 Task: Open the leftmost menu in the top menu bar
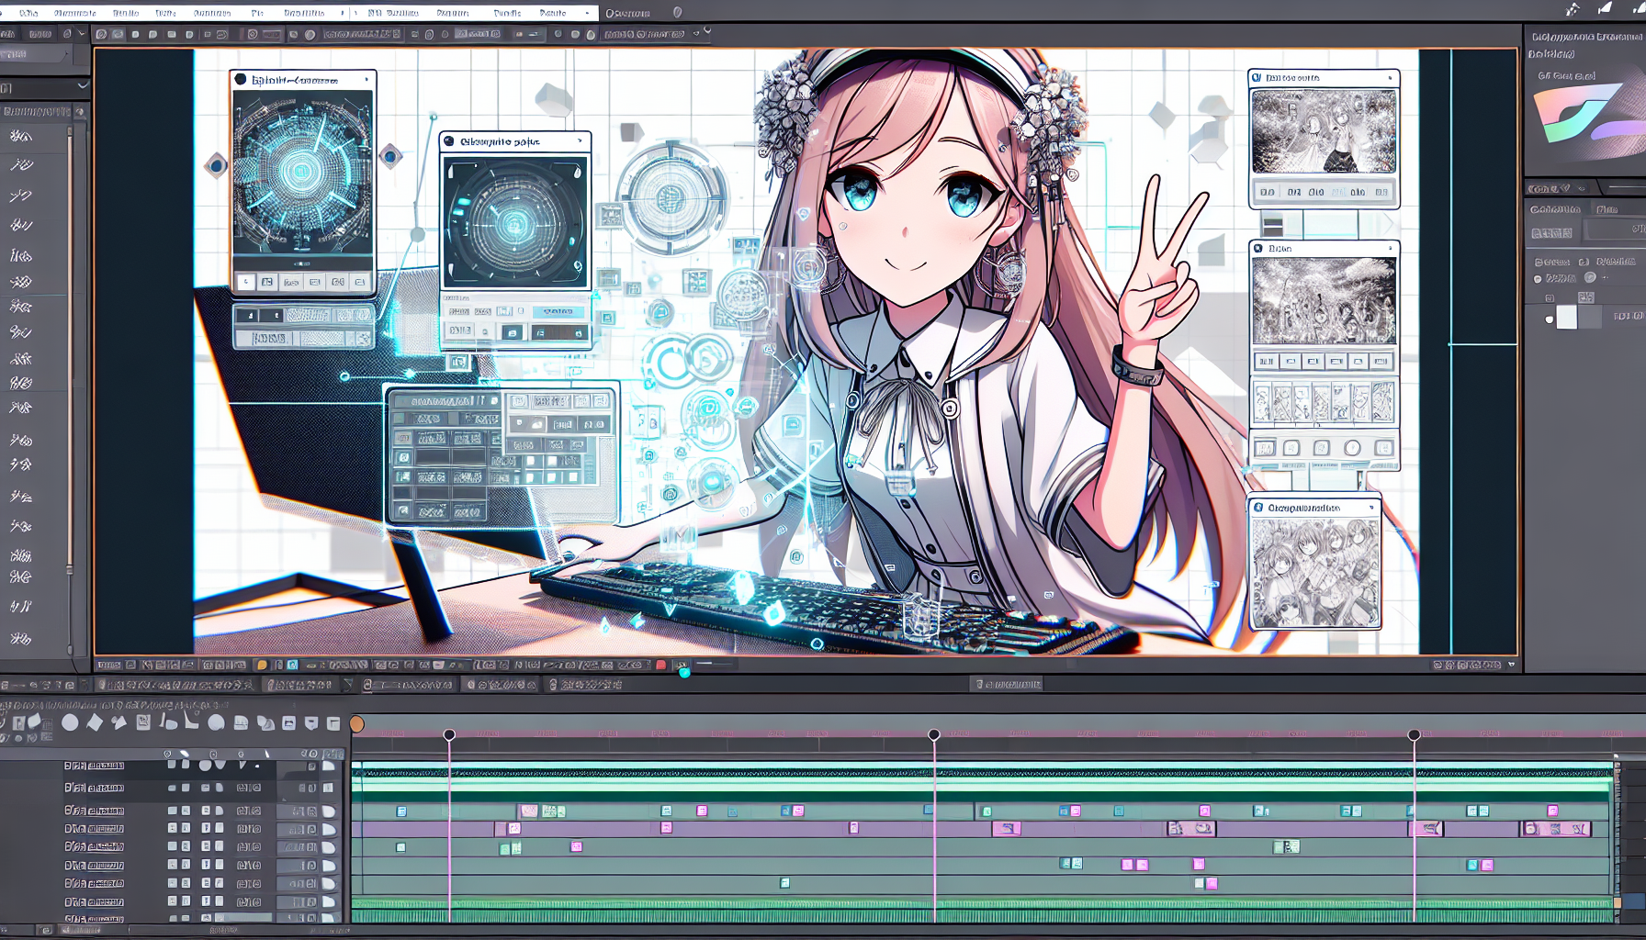click(28, 13)
